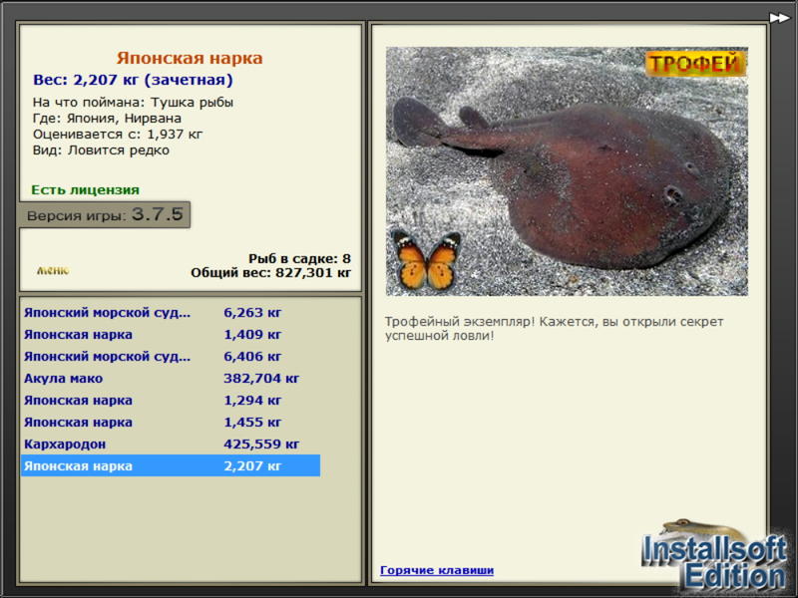Click the Версия игры: 3.7.5 label
Image resolution: width=798 pixels, height=598 pixels.
point(105,214)
